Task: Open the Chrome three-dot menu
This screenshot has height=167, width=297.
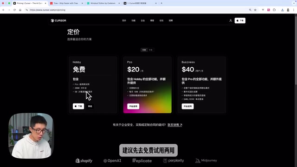Action: click(293, 10)
